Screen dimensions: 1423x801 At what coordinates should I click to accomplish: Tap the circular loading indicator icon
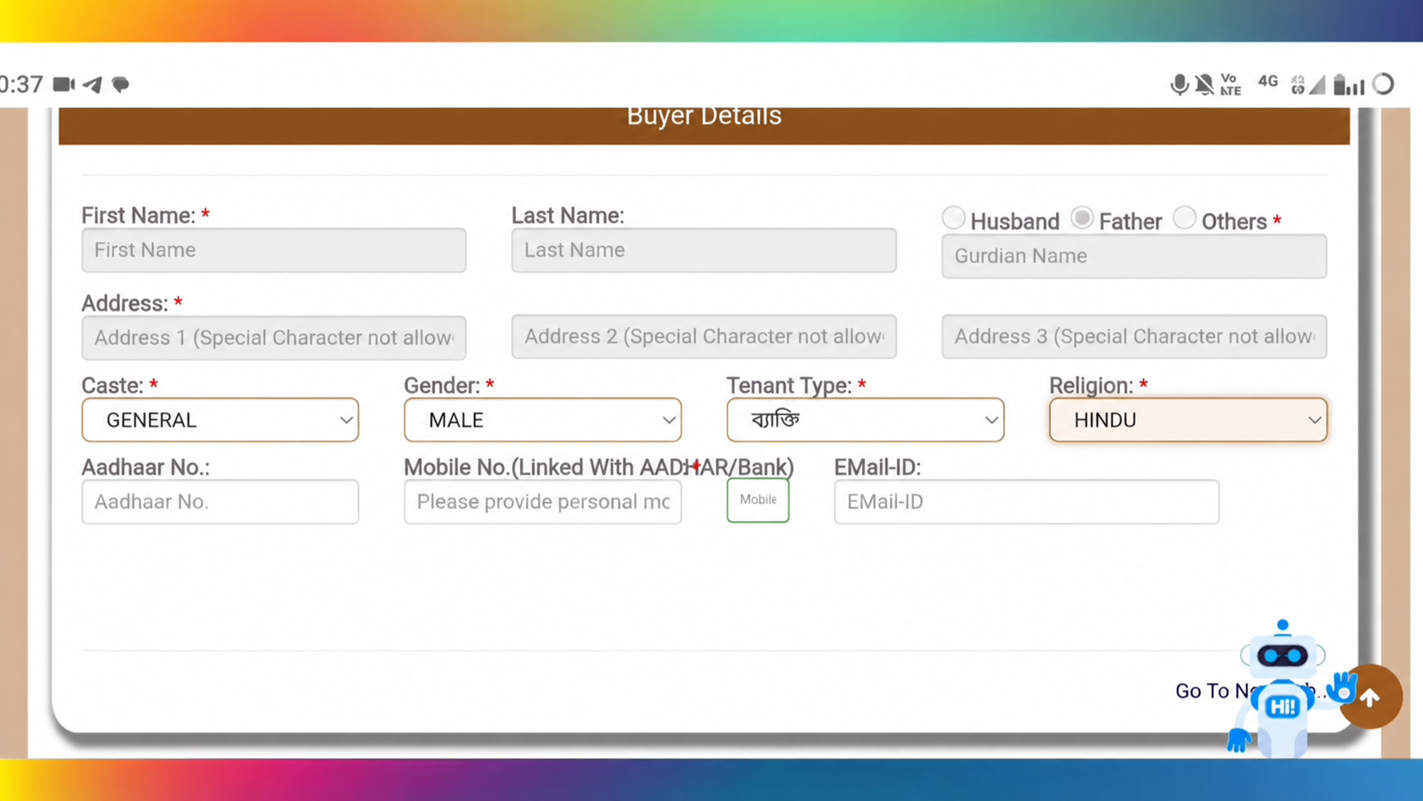click(1384, 84)
